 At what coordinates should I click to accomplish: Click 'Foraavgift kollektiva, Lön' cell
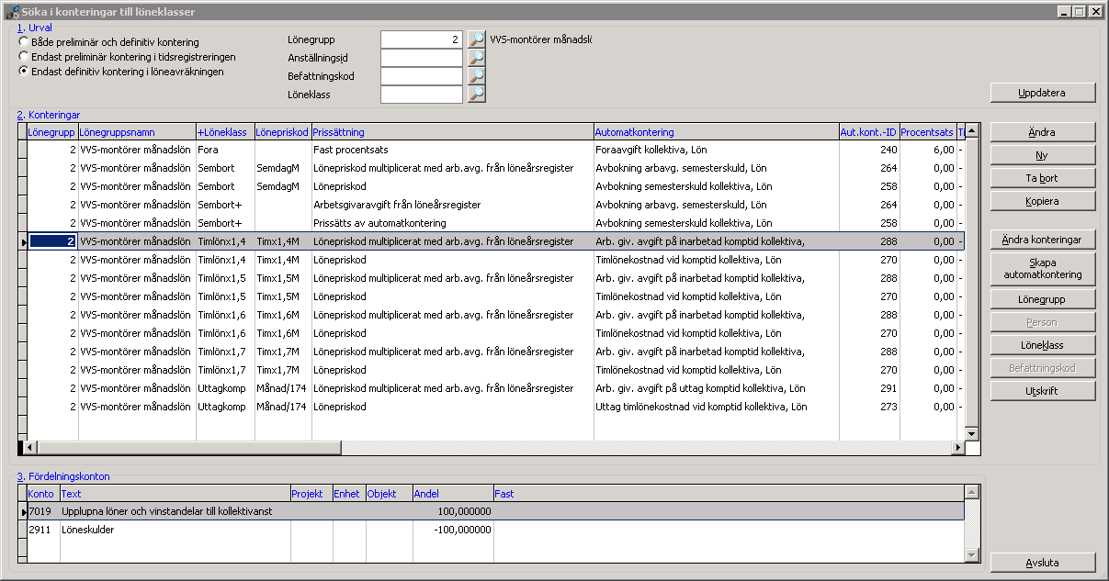(x=716, y=150)
